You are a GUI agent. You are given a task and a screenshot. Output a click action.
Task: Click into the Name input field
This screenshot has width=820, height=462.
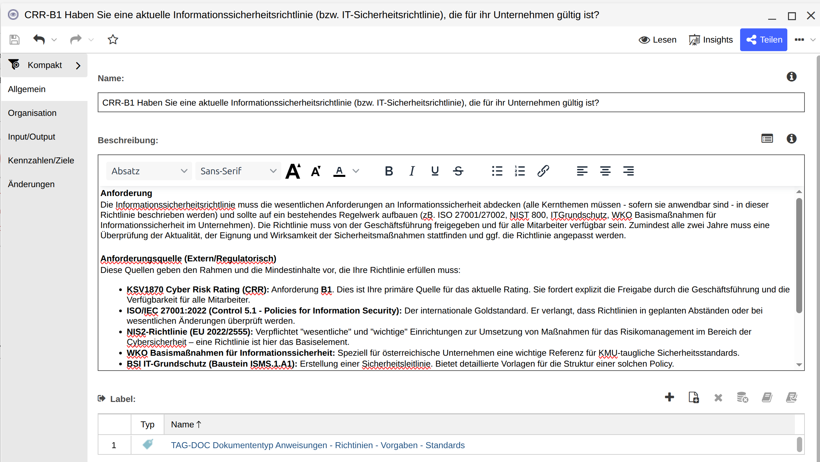coord(451,103)
